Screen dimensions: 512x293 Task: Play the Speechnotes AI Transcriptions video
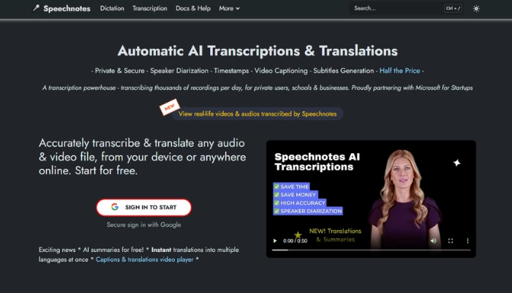click(x=275, y=241)
